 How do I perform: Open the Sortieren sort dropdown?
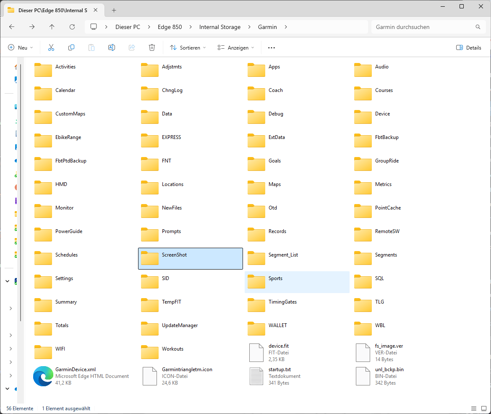point(188,47)
